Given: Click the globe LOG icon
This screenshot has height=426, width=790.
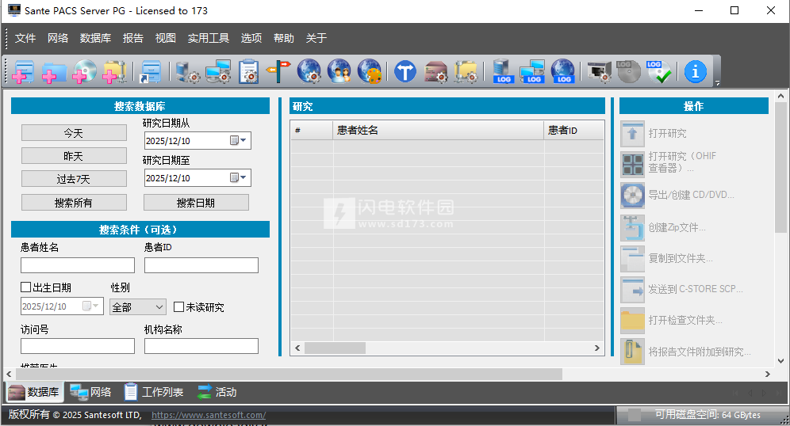Looking at the screenshot, I should tap(563, 72).
